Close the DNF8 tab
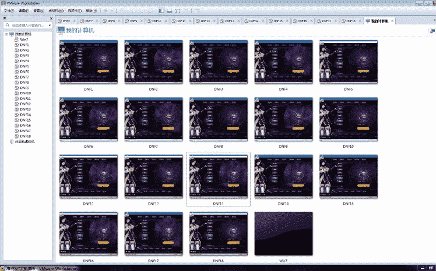This screenshot has width=436, height=271. click(x=119, y=21)
